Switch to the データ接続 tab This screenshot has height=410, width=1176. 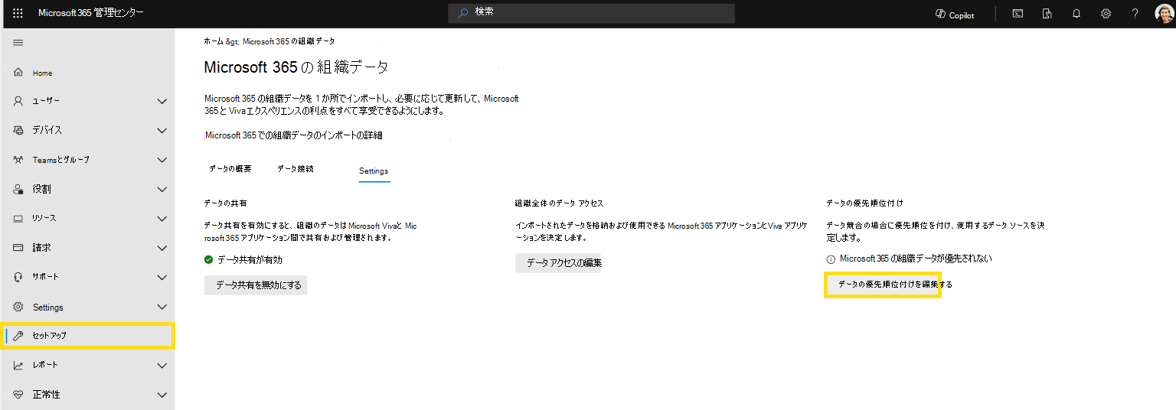tap(296, 169)
